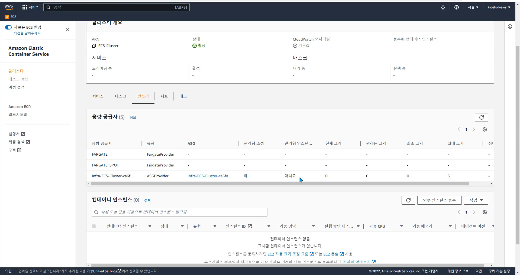Click the bottom horizontal scrollbar of instances table
Viewport: 520px width, 275px height.
(x=287, y=265)
